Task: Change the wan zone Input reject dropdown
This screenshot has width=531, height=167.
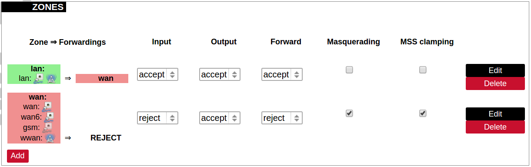Action: (157, 118)
